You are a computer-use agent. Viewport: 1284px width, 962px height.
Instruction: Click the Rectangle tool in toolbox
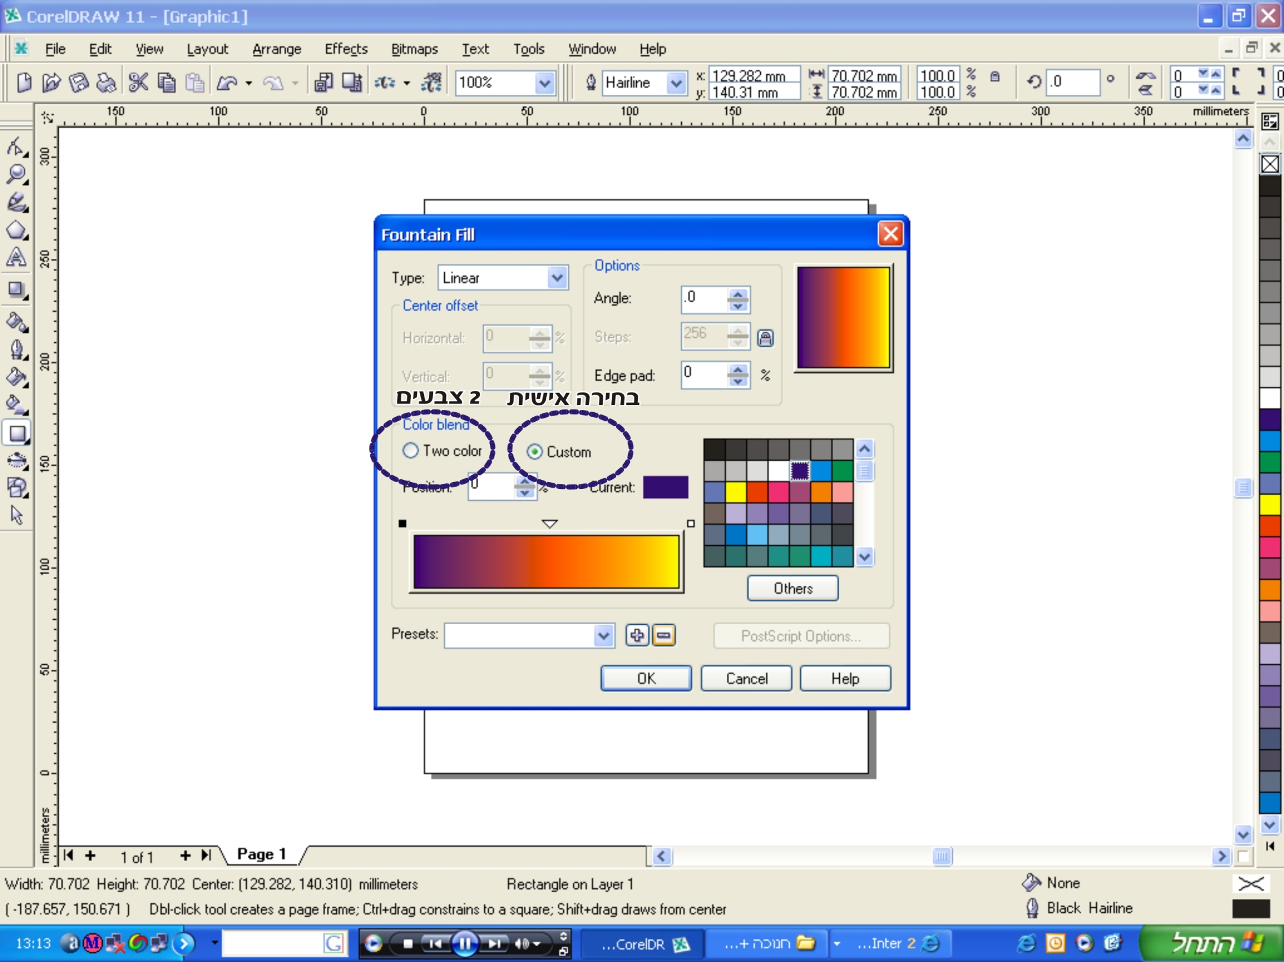click(x=17, y=433)
